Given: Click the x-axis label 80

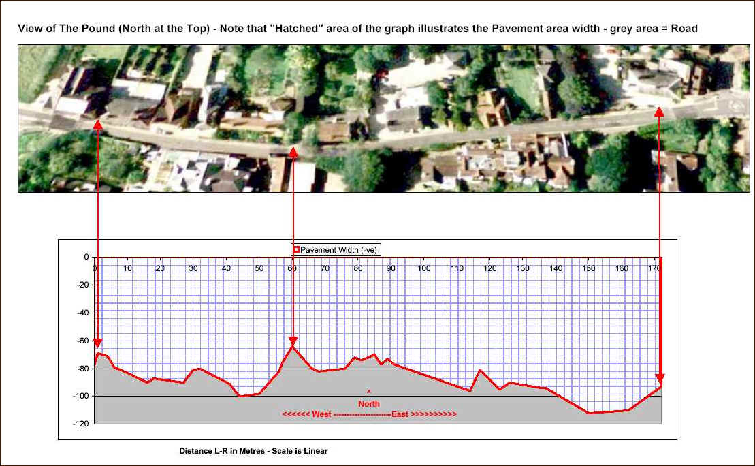Looking at the screenshot, I should point(358,268).
